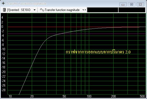147x99 pixels.
Task: Click the second black readout field
Action: click(x=132, y=10)
